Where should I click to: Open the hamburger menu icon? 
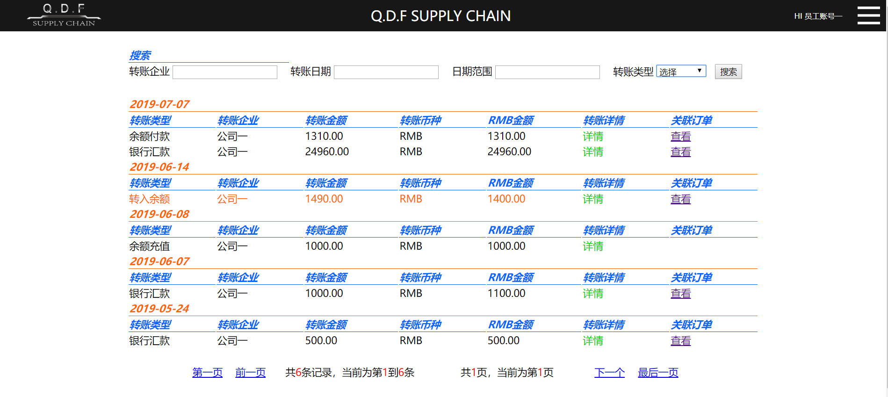click(x=868, y=15)
